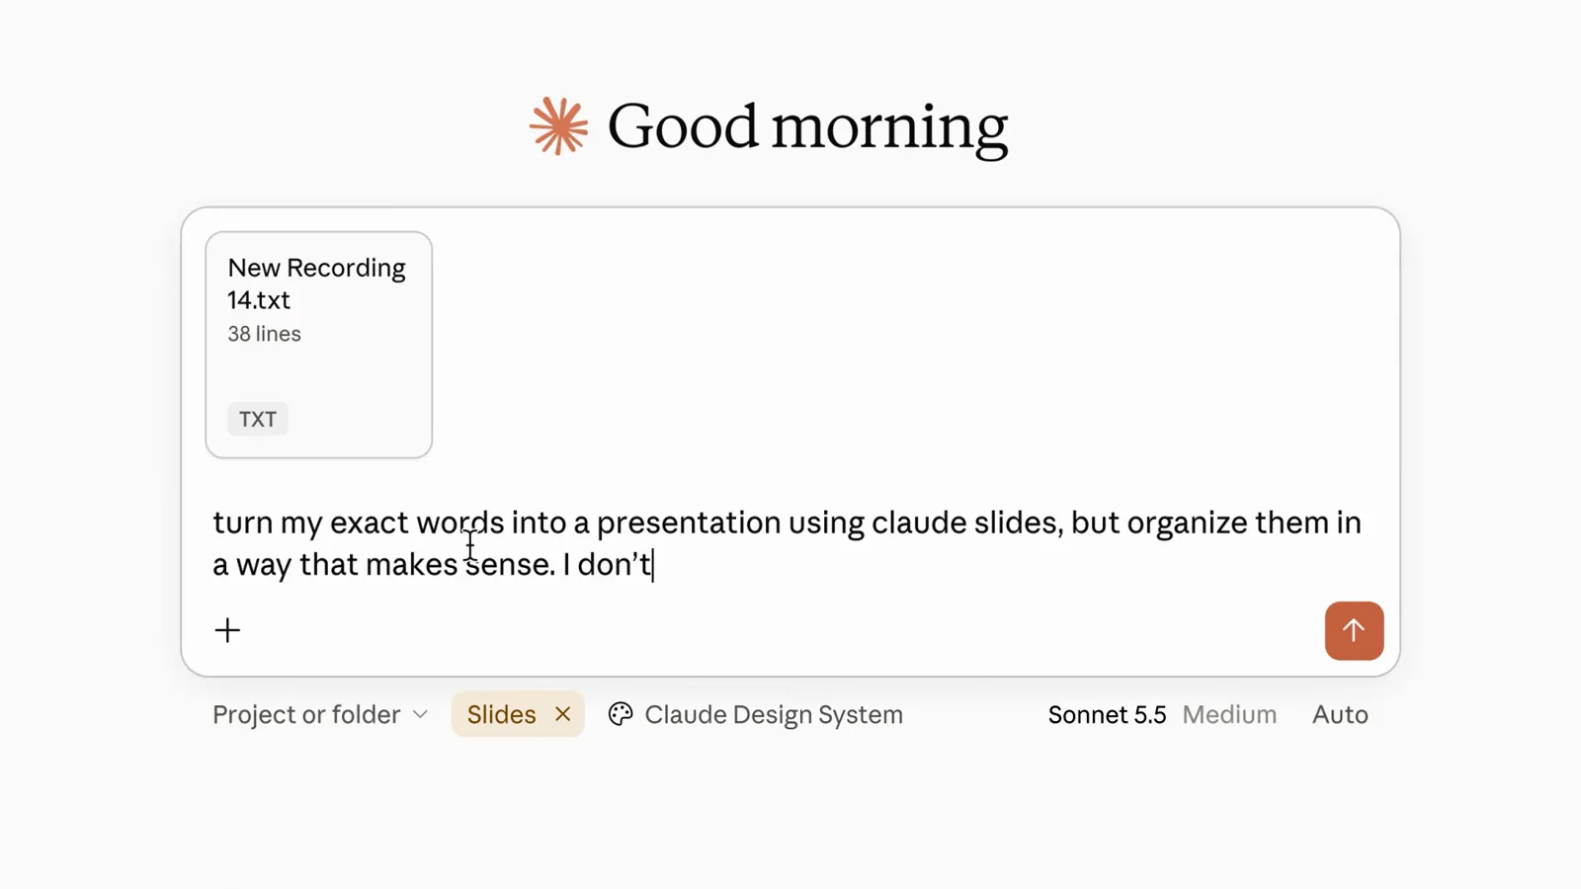Click the Good morning heading

tap(807, 128)
